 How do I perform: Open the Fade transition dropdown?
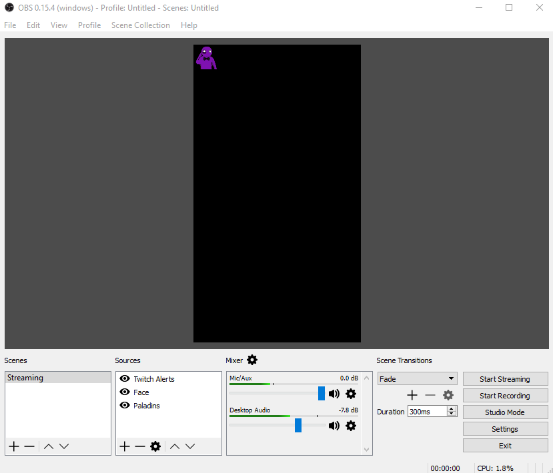[x=417, y=378]
